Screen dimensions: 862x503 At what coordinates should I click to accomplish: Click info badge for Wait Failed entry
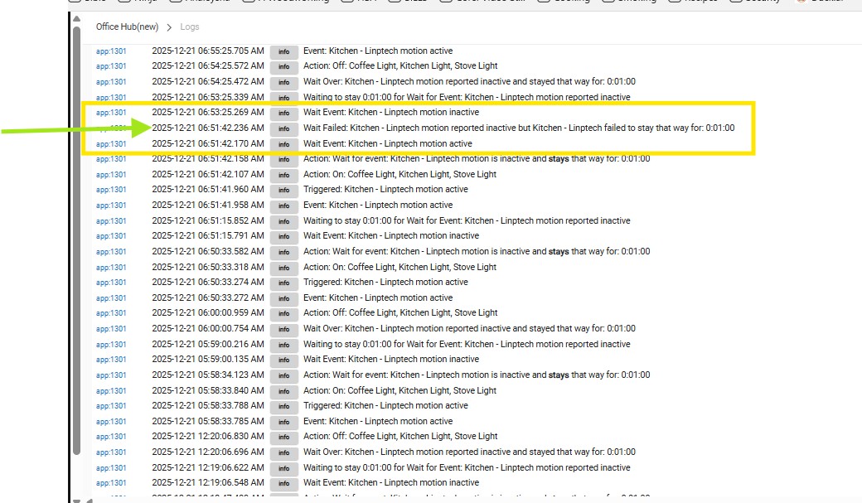coord(283,128)
